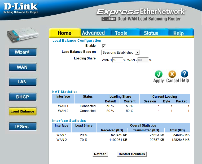Focus the WAN 1 loading share field
The image size is (202, 164).
click(x=118, y=60)
